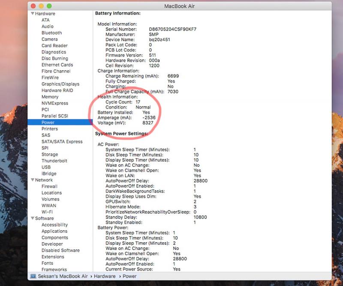Open the NVMExpress entry
This screenshot has height=286, width=343.
point(55,103)
